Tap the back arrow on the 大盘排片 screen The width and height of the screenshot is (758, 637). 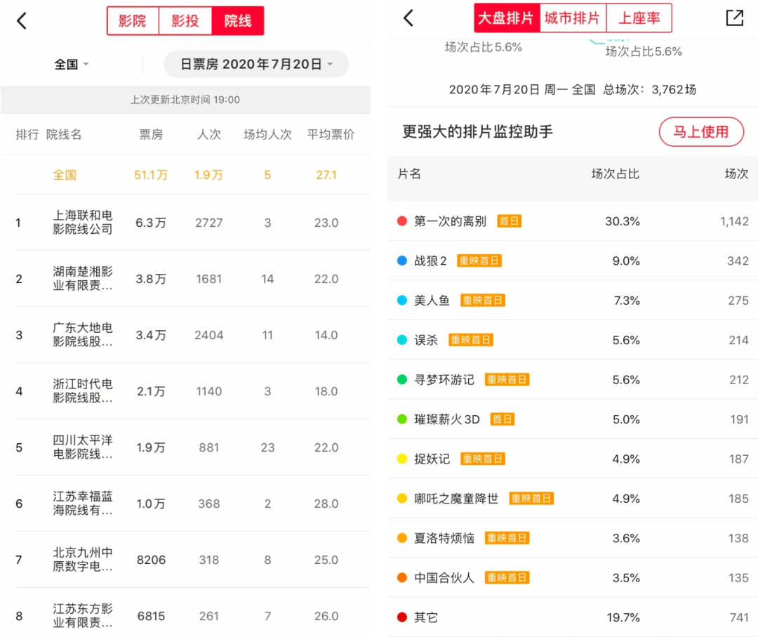pyautogui.click(x=409, y=18)
